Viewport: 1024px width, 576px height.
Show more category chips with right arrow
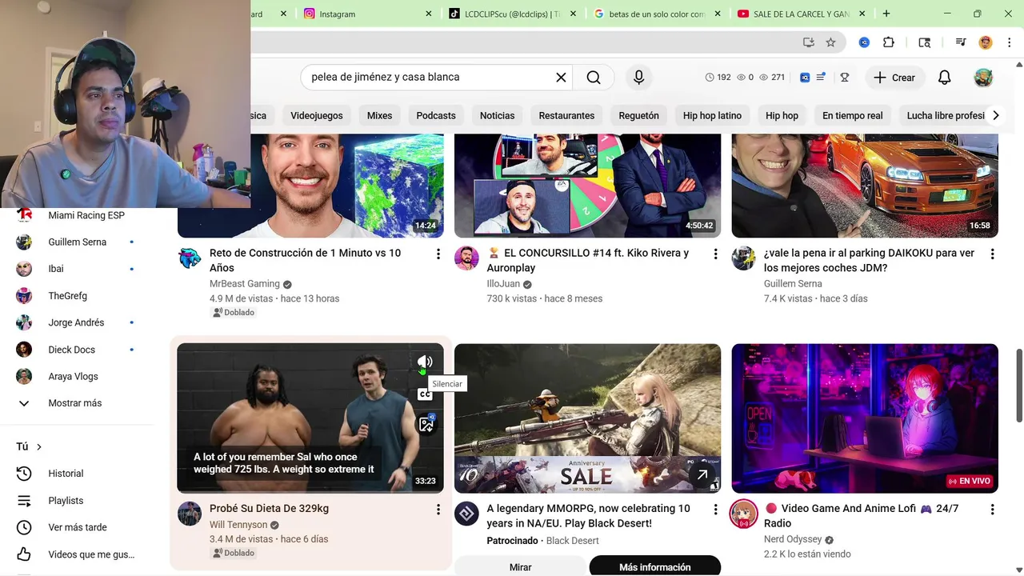(x=995, y=115)
